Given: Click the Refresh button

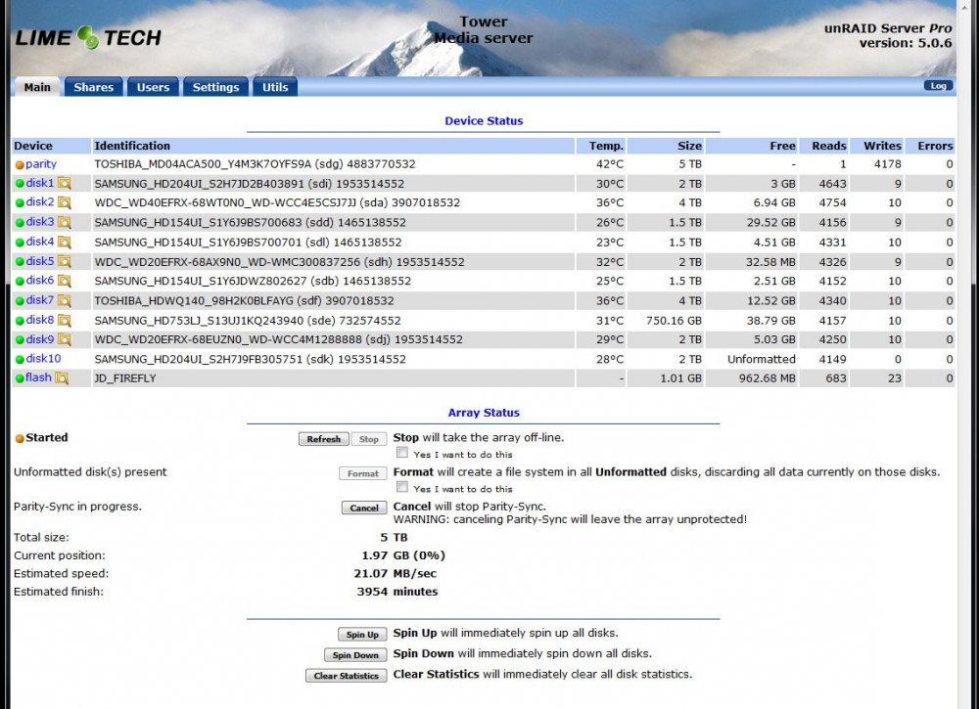Looking at the screenshot, I should click(323, 439).
